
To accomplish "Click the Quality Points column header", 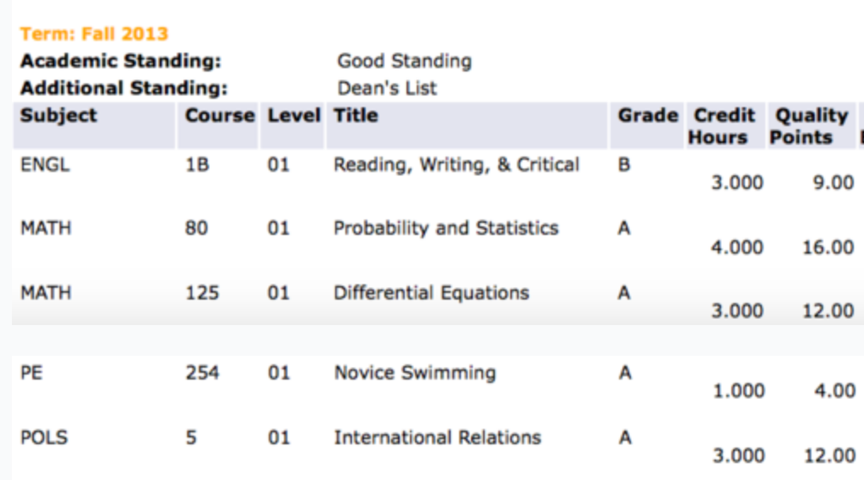I will 810,126.
